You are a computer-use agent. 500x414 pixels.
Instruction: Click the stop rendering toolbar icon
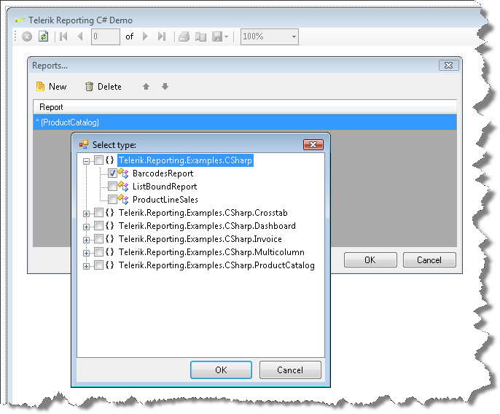(27, 36)
